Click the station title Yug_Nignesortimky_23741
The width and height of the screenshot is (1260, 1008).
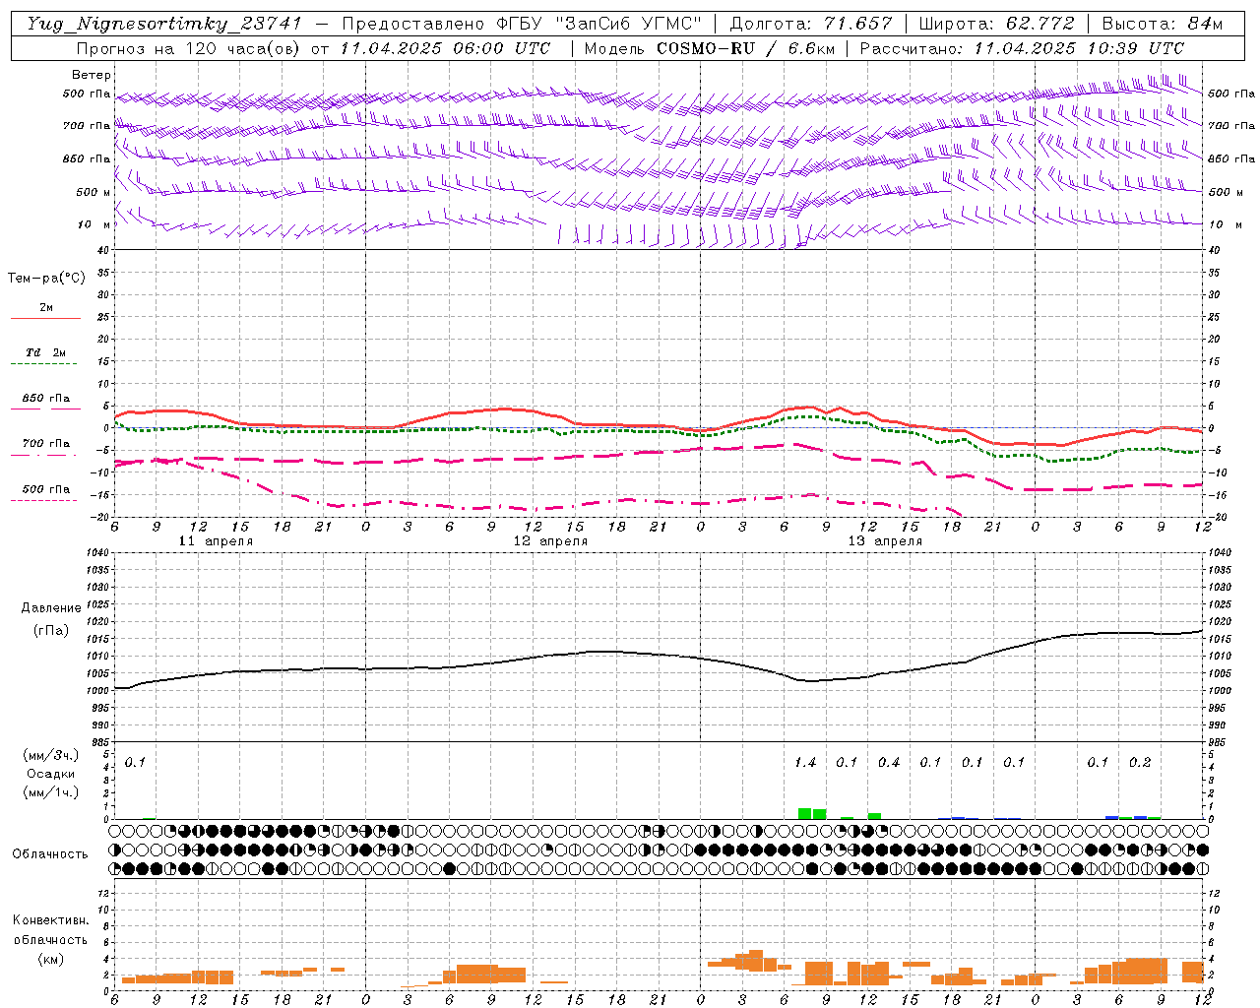click(x=164, y=24)
